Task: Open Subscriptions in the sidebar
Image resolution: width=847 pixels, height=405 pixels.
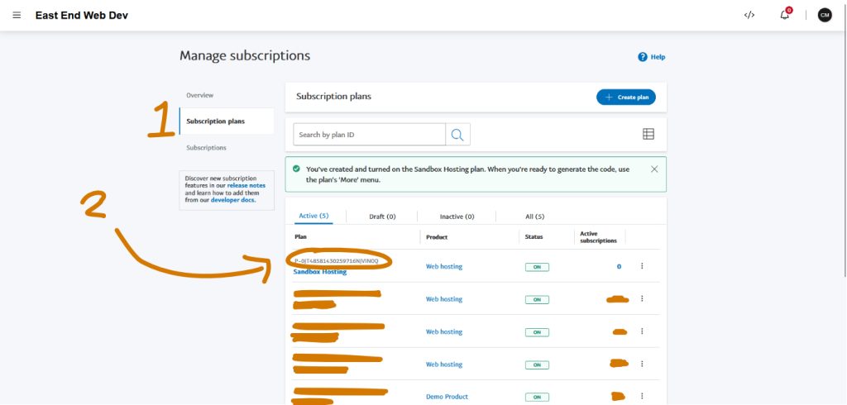Action: pyautogui.click(x=206, y=147)
